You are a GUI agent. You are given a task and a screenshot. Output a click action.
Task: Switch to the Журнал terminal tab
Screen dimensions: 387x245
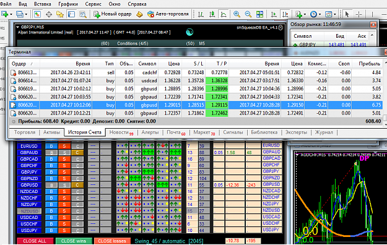coord(324,132)
